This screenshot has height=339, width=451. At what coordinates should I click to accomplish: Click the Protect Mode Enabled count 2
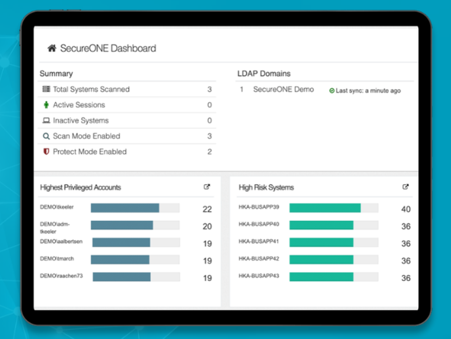click(209, 151)
